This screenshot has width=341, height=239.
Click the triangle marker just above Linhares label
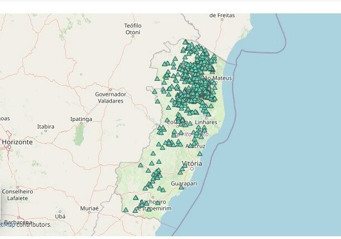[206, 116]
